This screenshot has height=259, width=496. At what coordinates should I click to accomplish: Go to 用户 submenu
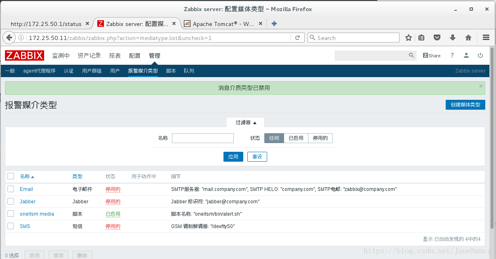tap(115, 71)
